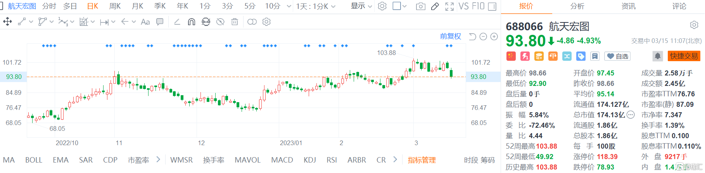This screenshot has height=173, width=705.
Task: Select the wave pattern numbering tool
Action: 62,22
